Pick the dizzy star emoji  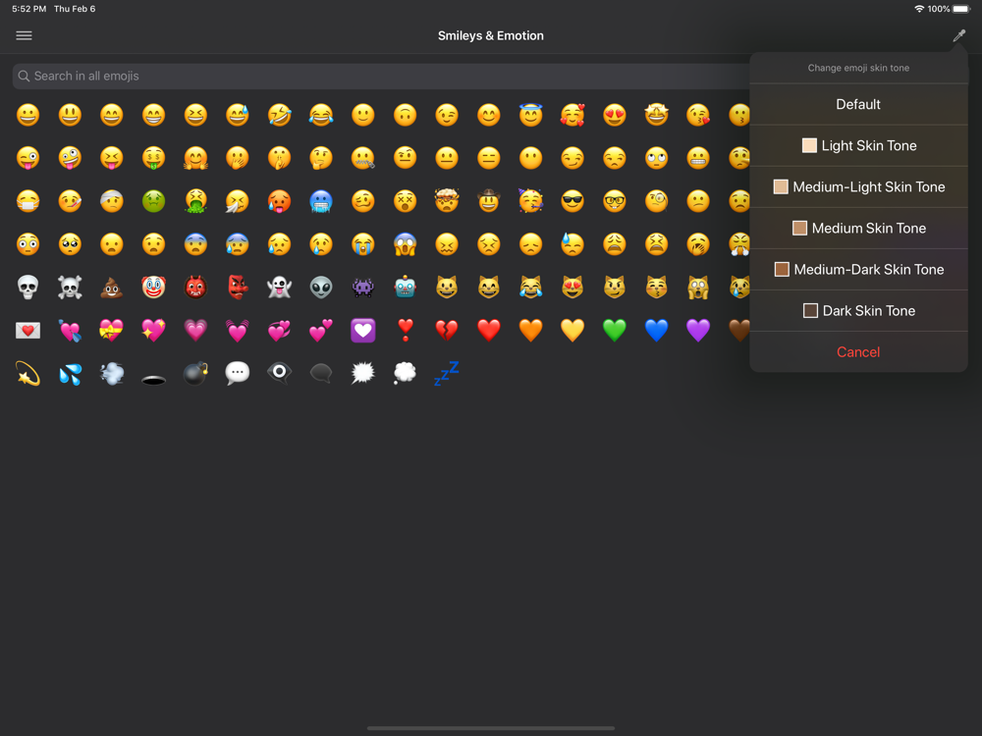pos(27,373)
